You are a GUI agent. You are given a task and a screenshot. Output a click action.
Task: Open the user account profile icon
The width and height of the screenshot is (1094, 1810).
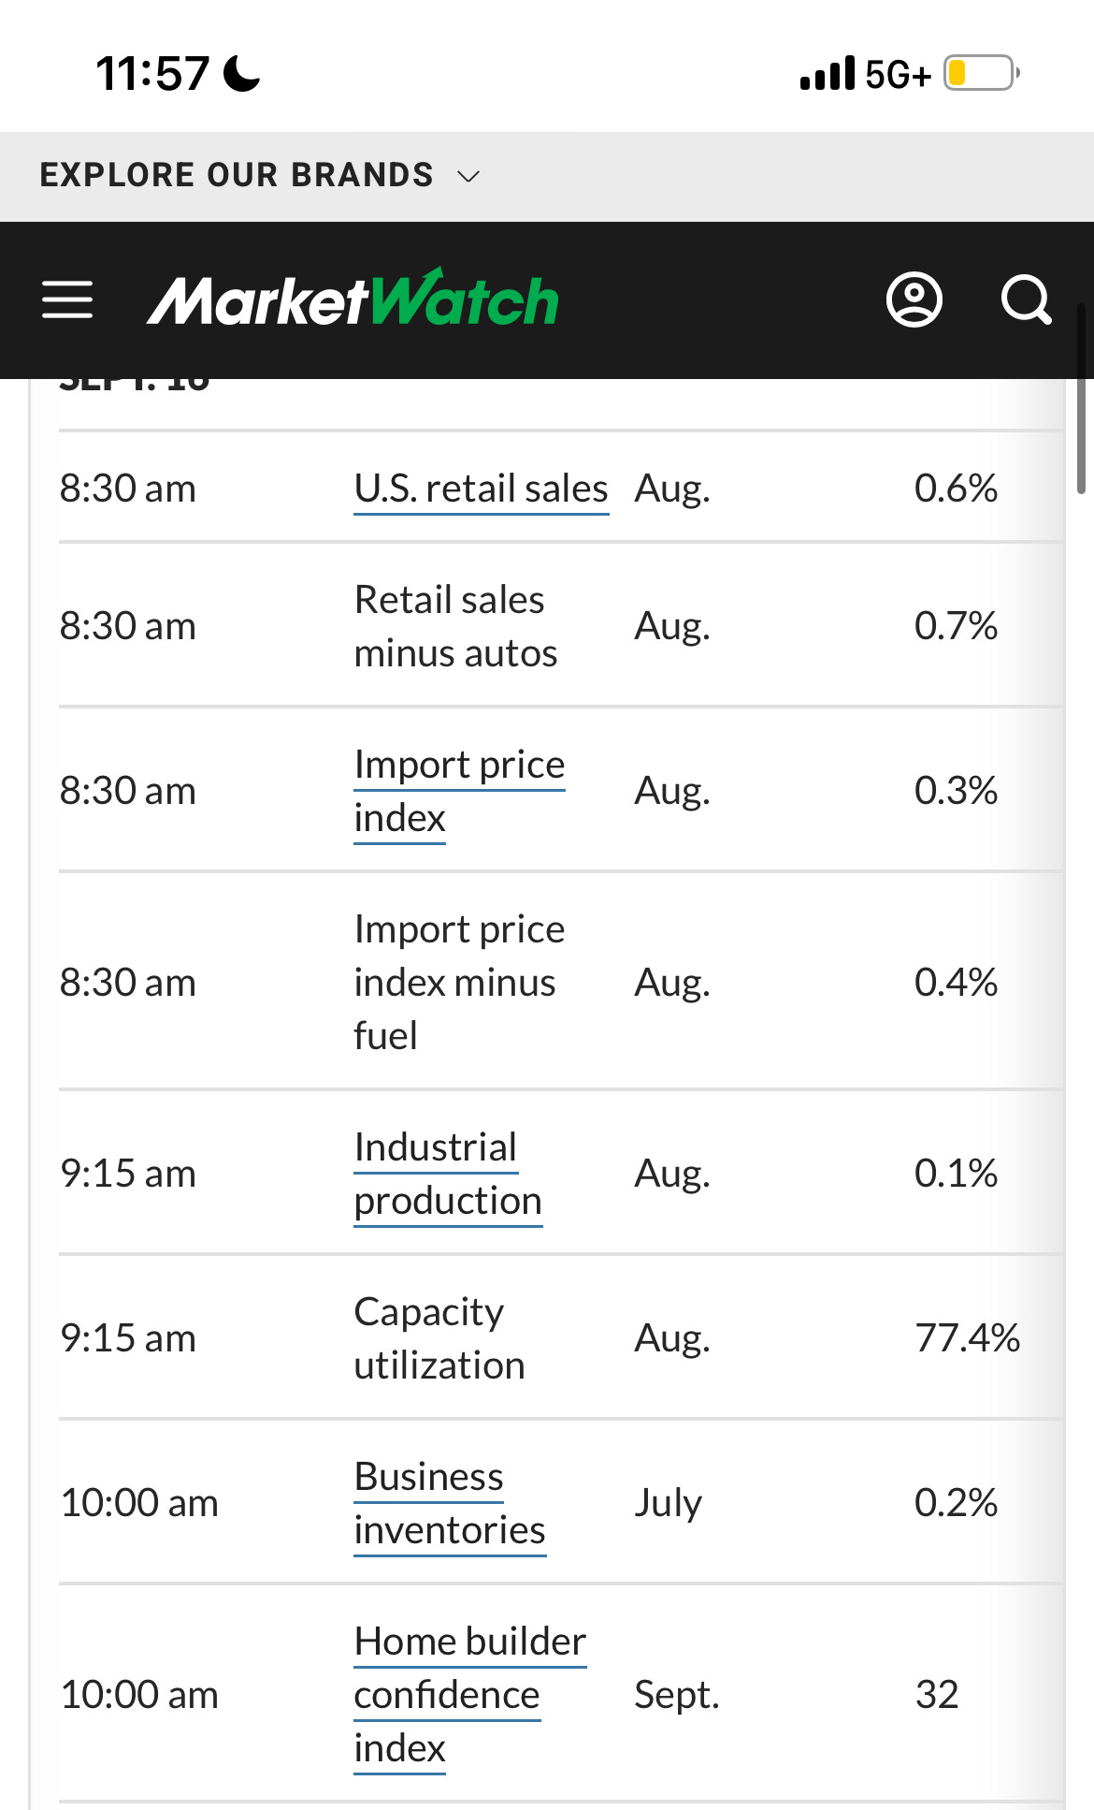[x=914, y=299]
